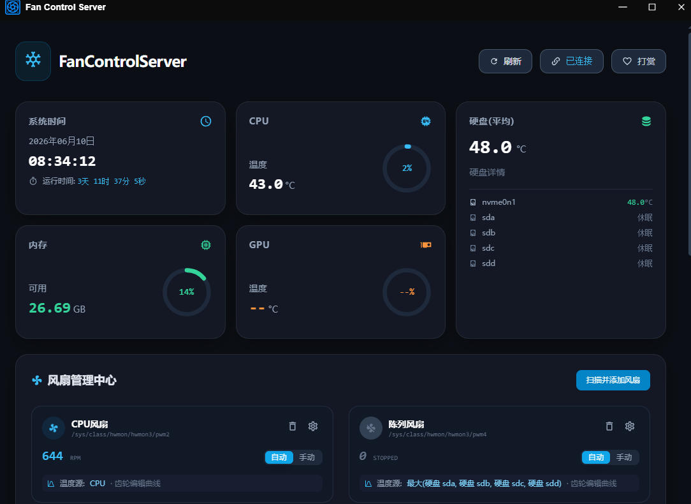
Task: Delete CPU风扇 with the trash icon
Action: pyautogui.click(x=292, y=426)
